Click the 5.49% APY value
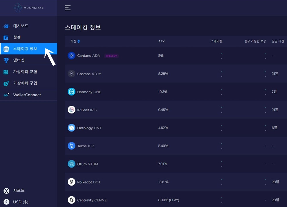This screenshot has height=207, width=287. click(x=163, y=146)
